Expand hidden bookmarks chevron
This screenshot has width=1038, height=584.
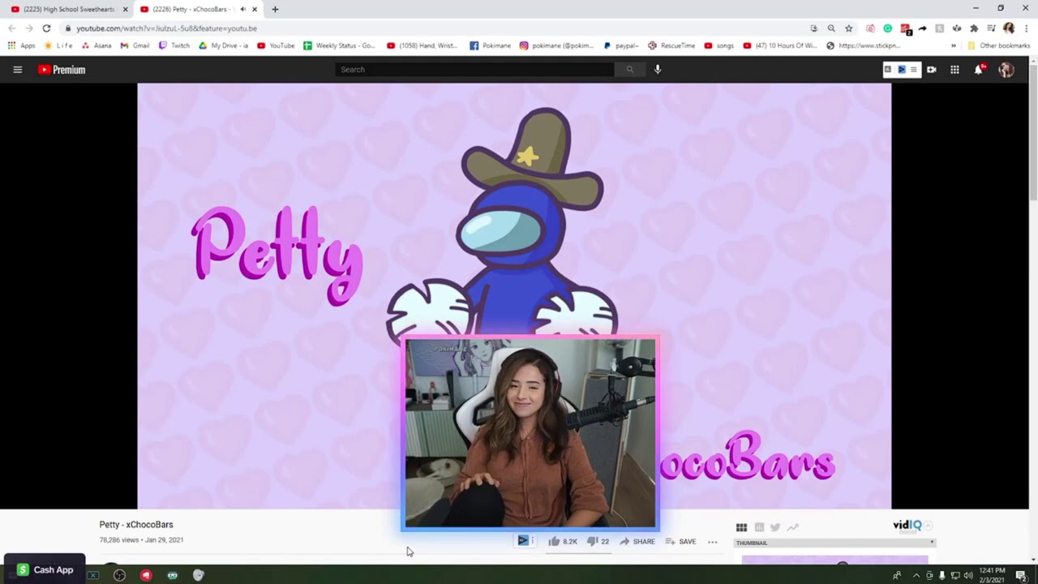(954, 45)
